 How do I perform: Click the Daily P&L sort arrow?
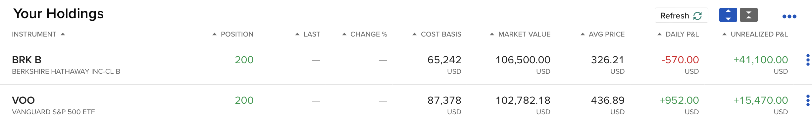click(x=660, y=34)
